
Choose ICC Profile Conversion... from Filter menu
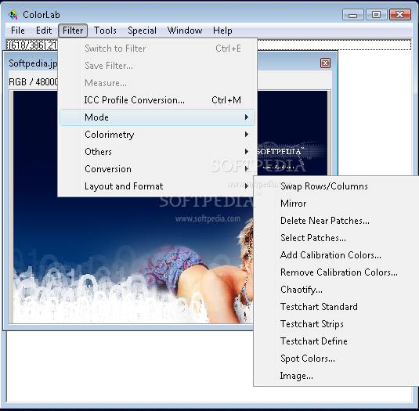click(157, 100)
